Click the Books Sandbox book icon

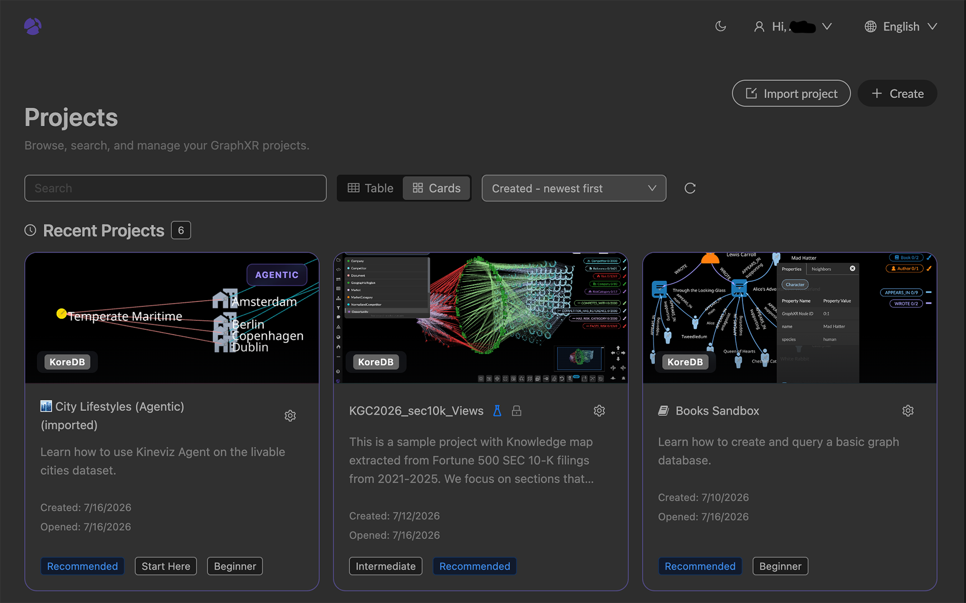click(x=664, y=411)
